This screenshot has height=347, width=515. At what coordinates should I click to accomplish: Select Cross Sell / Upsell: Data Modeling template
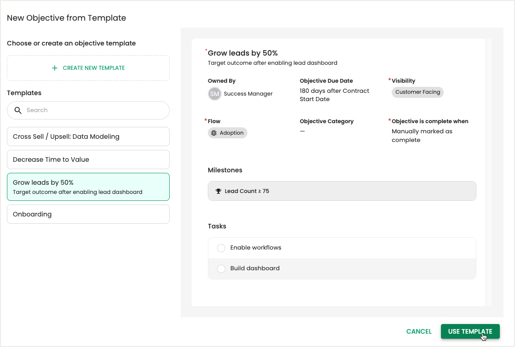(88, 137)
